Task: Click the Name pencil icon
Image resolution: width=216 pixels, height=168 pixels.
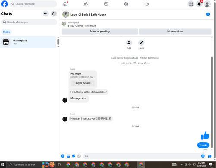Action: pos(141,43)
